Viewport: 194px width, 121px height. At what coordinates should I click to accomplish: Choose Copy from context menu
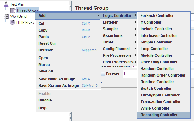[x=67, y=30]
